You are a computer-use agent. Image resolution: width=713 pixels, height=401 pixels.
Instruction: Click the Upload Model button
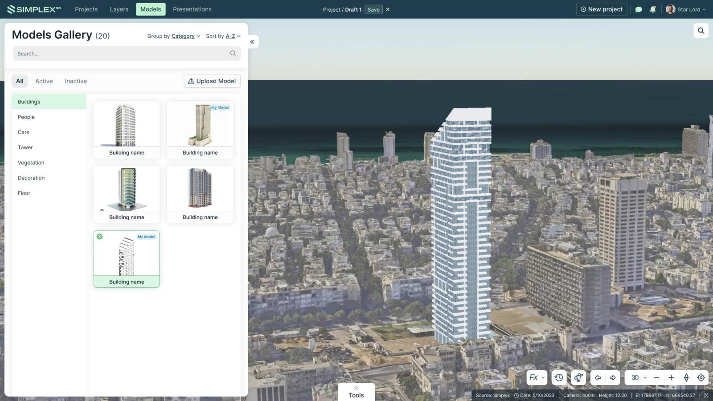coord(212,81)
